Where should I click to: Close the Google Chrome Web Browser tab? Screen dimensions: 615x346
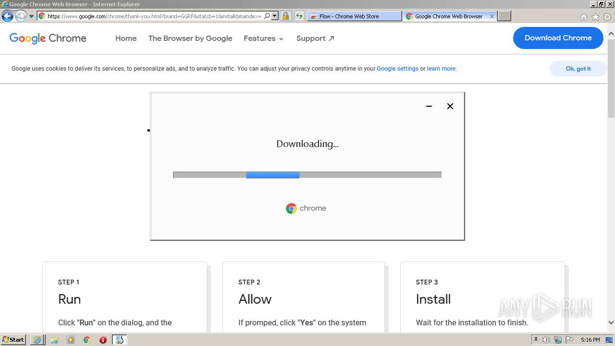(492, 16)
